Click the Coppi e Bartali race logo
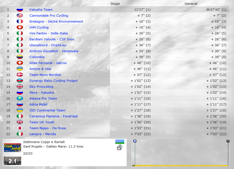 click(12, 147)
